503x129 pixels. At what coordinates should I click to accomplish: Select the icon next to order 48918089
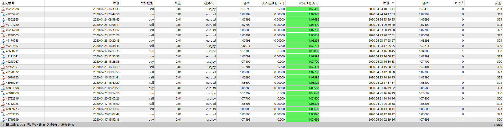click(3, 93)
